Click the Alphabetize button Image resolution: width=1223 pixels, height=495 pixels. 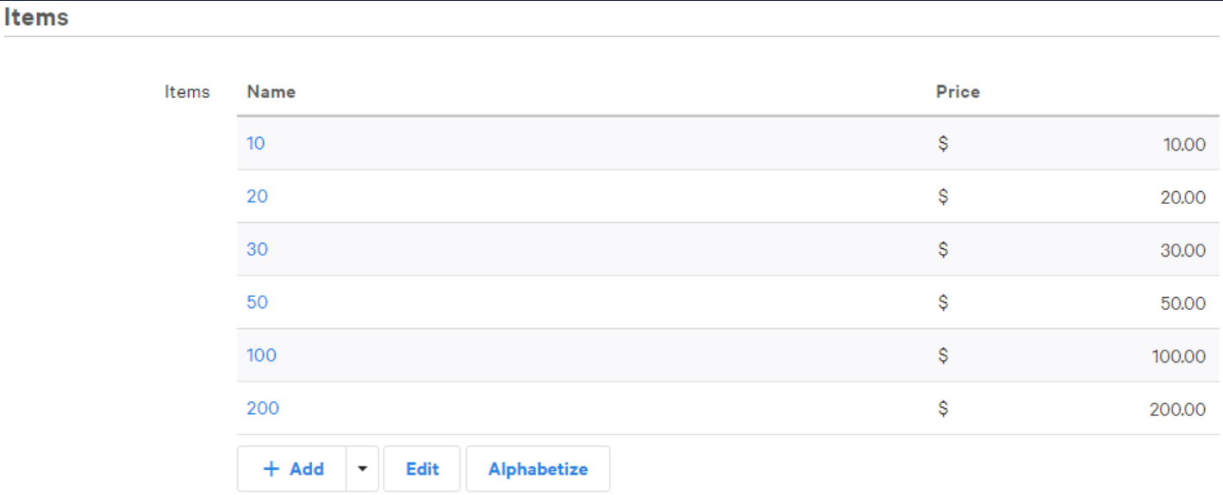point(538,469)
